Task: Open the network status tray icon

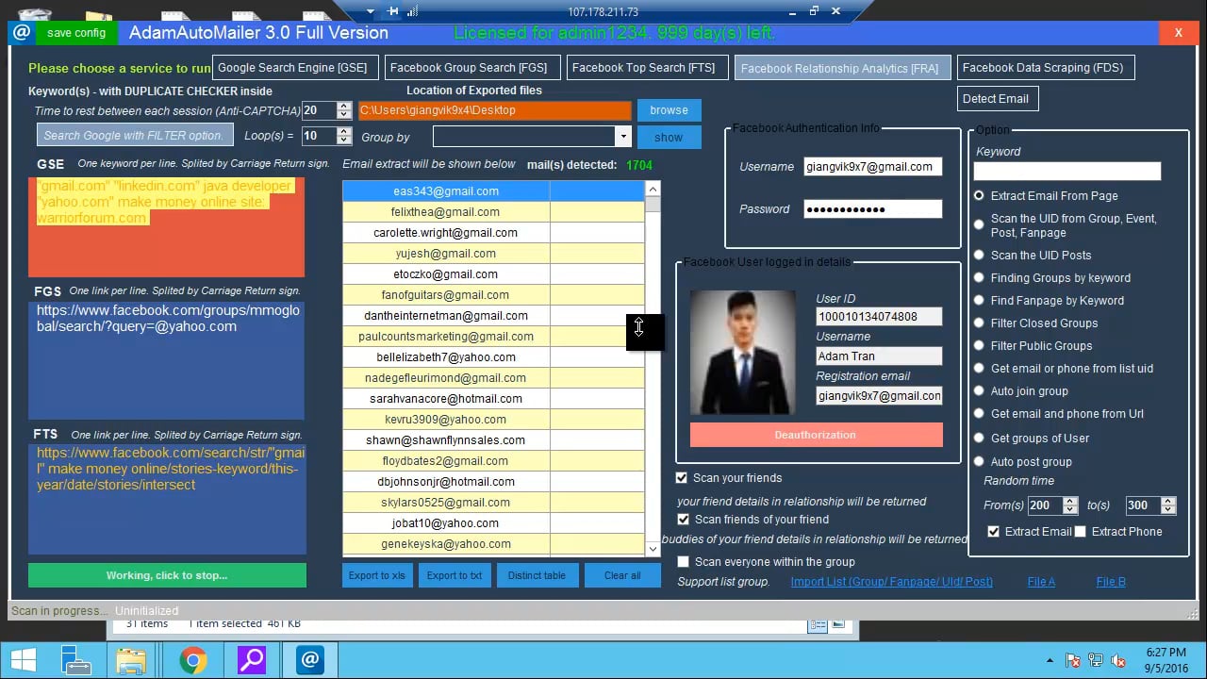Action: [1095, 660]
